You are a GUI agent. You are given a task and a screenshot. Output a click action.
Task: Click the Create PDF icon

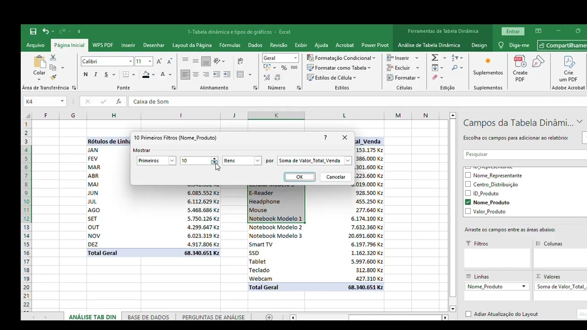(520, 68)
